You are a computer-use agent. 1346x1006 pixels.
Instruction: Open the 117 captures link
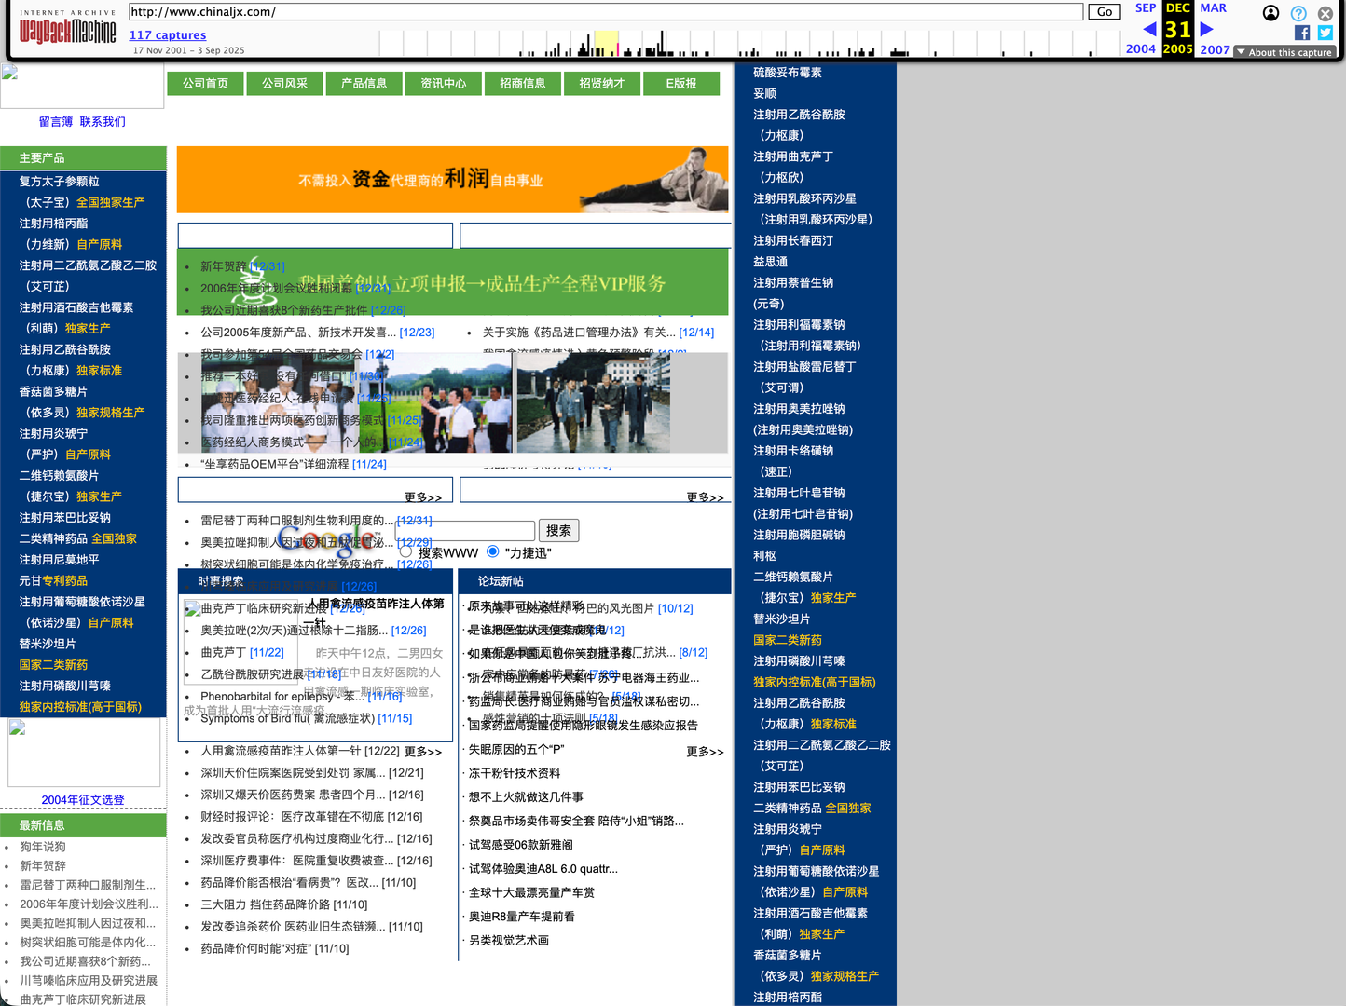(168, 35)
